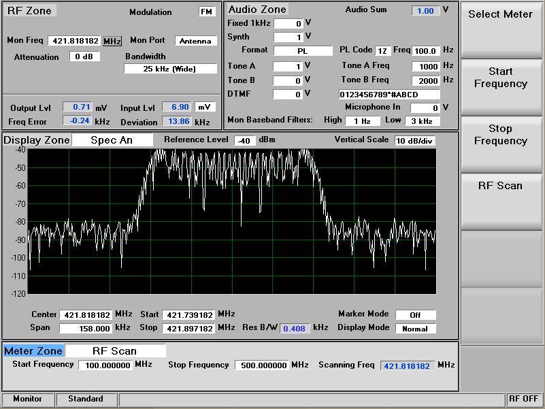Image resolution: width=545 pixels, height=409 pixels.
Task: Change the MHz unit for Mon Freq
Action: click(x=112, y=41)
